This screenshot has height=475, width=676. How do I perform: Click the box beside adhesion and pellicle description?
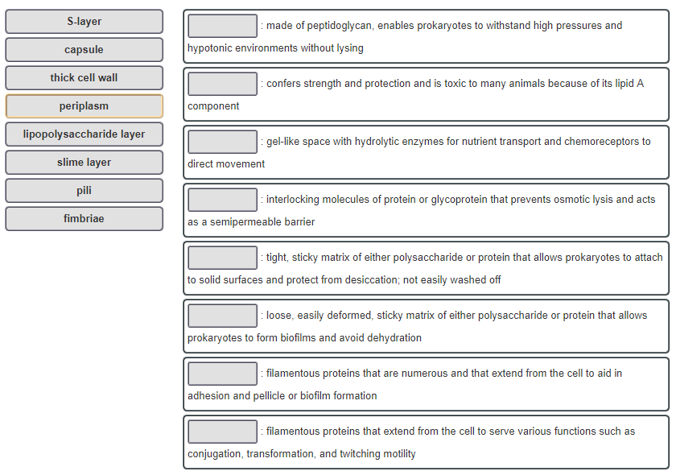pos(222,374)
